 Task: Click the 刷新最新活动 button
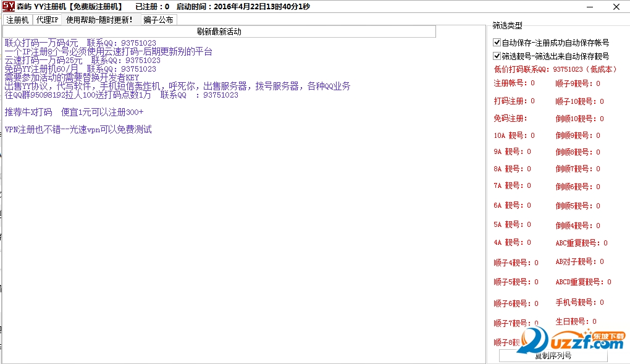[x=219, y=32]
